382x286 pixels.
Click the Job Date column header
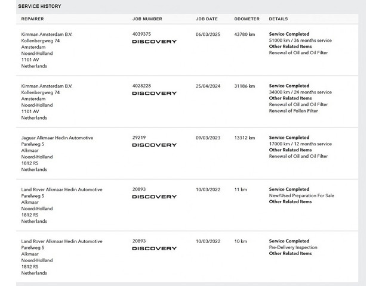(207, 19)
